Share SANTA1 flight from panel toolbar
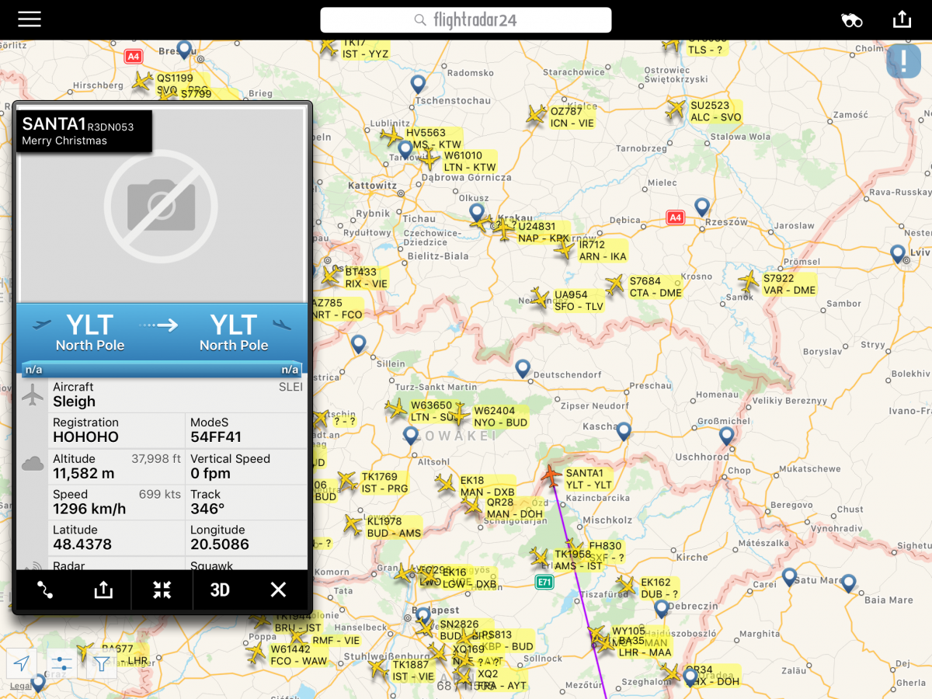Image resolution: width=932 pixels, height=699 pixels. 103,590
